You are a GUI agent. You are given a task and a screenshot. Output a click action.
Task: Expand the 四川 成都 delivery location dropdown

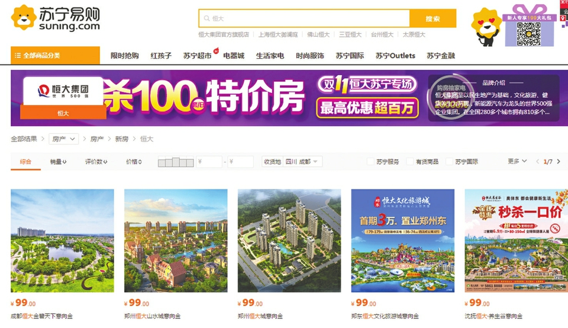[x=302, y=162]
